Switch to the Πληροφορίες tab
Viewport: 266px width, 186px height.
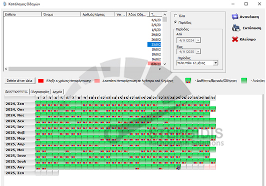pyautogui.click(x=40, y=92)
